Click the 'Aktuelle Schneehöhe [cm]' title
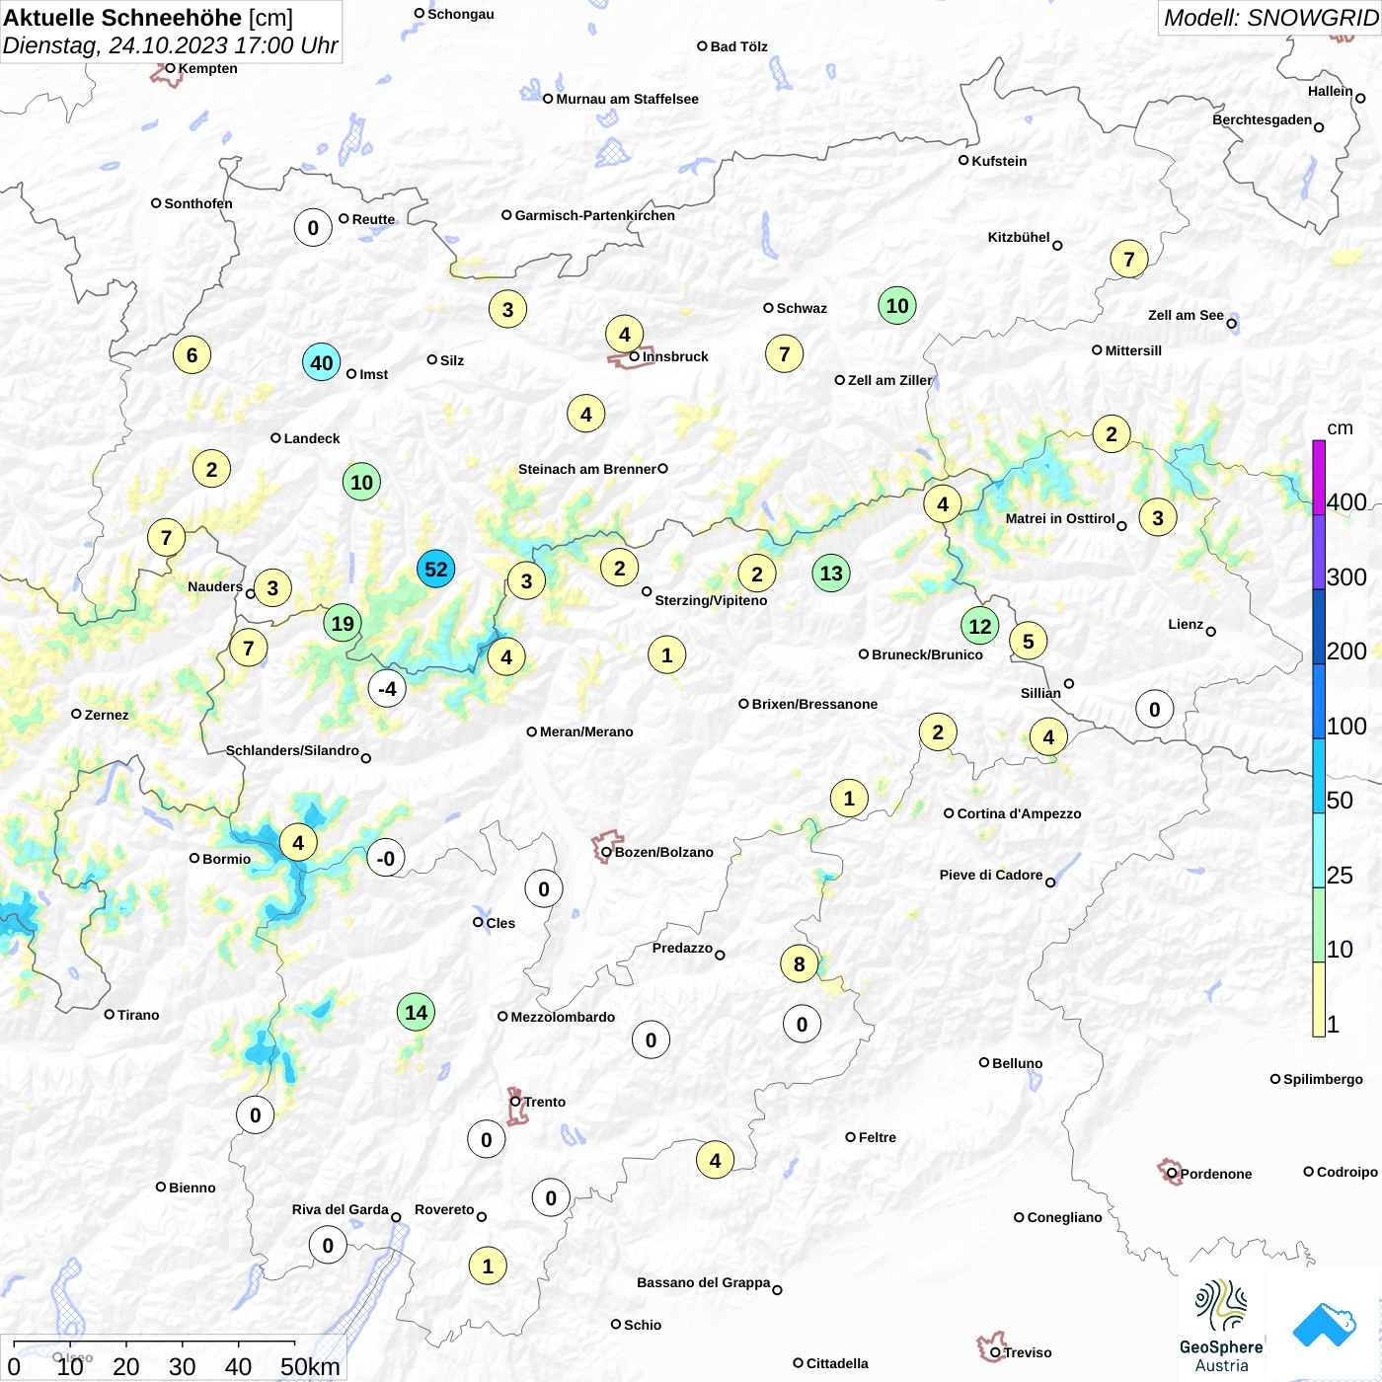The height and width of the screenshot is (1382, 1382). (x=148, y=18)
